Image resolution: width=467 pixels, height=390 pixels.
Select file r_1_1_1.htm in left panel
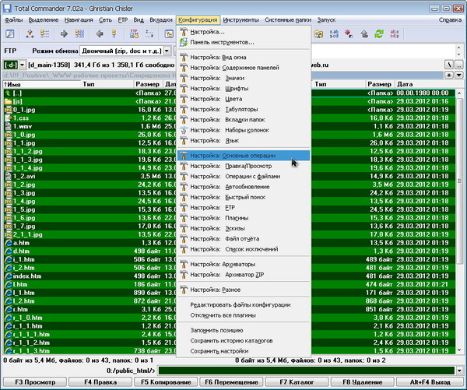[x=90, y=334]
